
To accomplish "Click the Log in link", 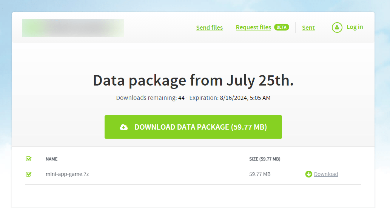I will coord(355,27).
